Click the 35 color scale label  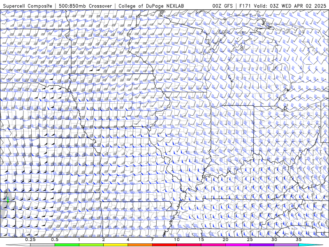click(x=299, y=240)
